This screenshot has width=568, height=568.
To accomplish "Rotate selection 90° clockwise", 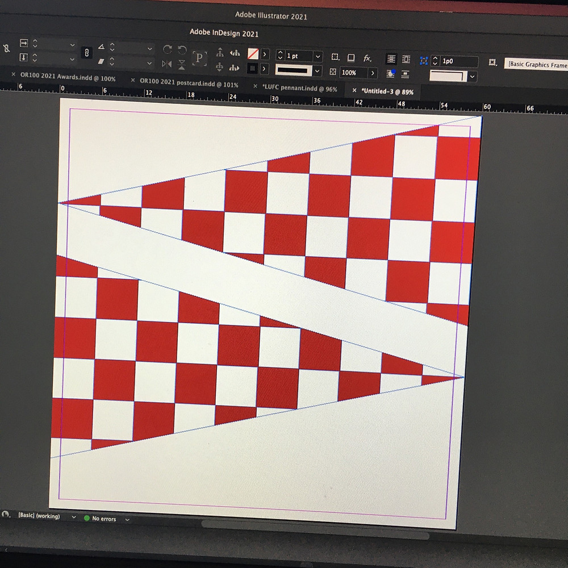I will click(167, 49).
